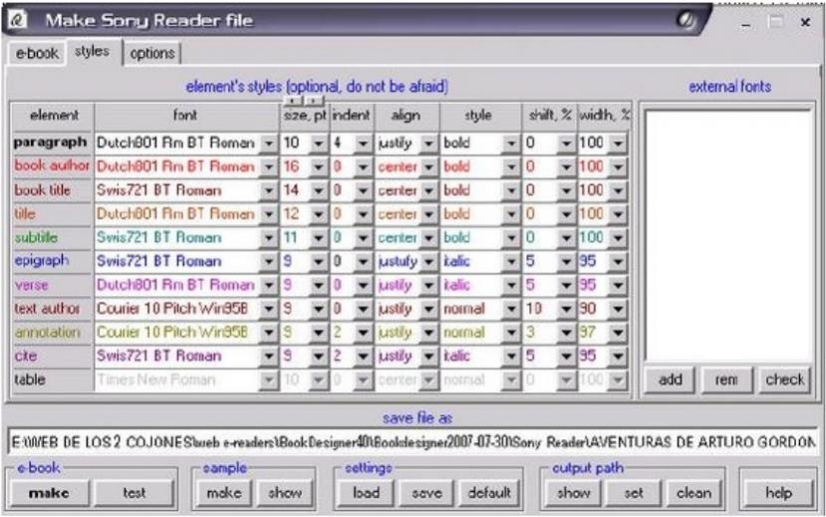
Task: Expand text author font dropdown
Action: point(268,309)
